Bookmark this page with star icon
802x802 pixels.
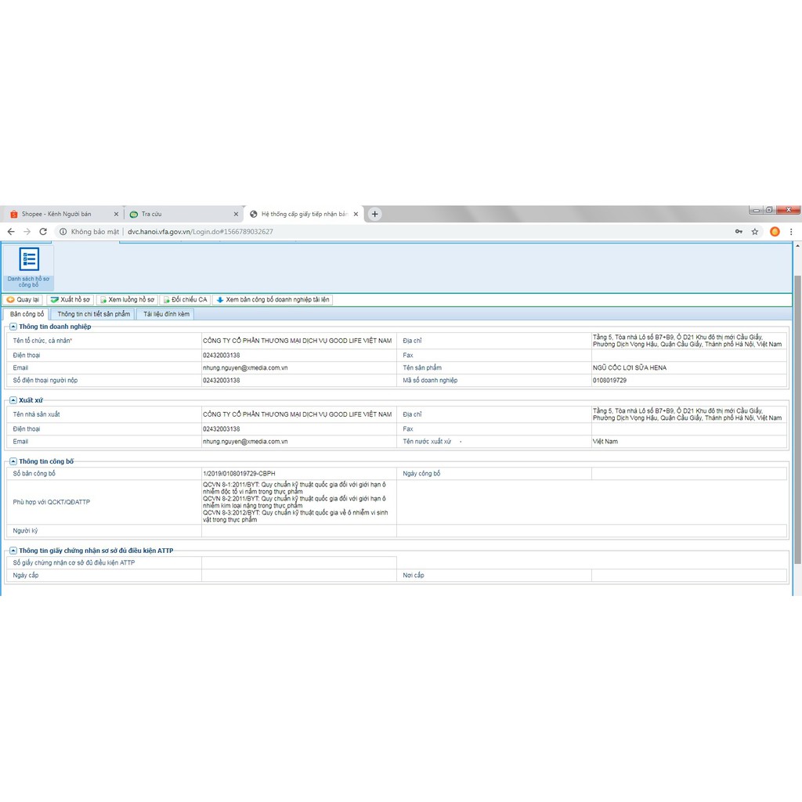pos(755,232)
